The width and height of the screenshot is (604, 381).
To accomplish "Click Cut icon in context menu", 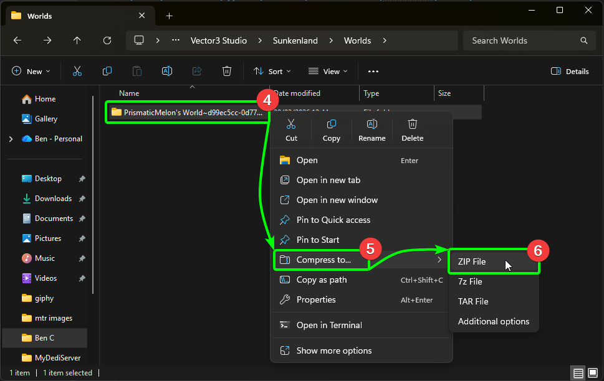I will pos(291,130).
